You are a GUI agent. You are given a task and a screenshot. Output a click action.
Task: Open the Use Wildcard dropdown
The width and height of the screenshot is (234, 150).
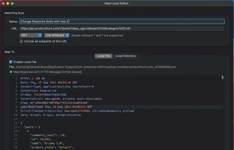click(57, 35)
